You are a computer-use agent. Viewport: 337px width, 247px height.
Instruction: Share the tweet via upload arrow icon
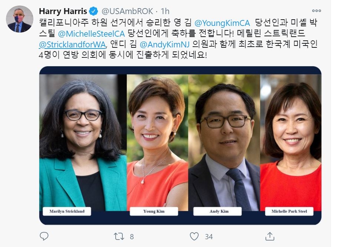point(270,236)
